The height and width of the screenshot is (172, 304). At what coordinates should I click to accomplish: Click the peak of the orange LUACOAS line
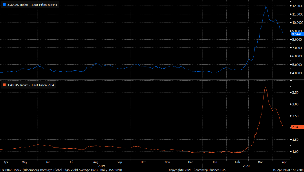[x=265, y=87]
